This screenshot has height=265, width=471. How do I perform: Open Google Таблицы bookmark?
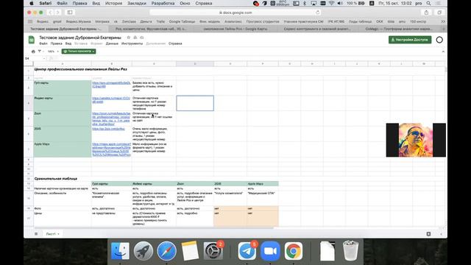182,21
